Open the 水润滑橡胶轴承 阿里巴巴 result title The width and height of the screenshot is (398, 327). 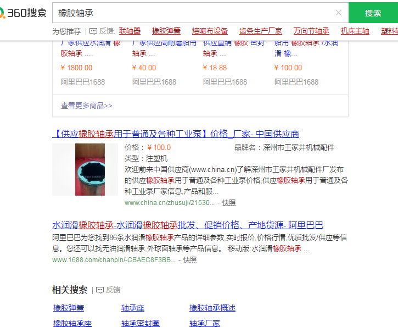coord(187,225)
